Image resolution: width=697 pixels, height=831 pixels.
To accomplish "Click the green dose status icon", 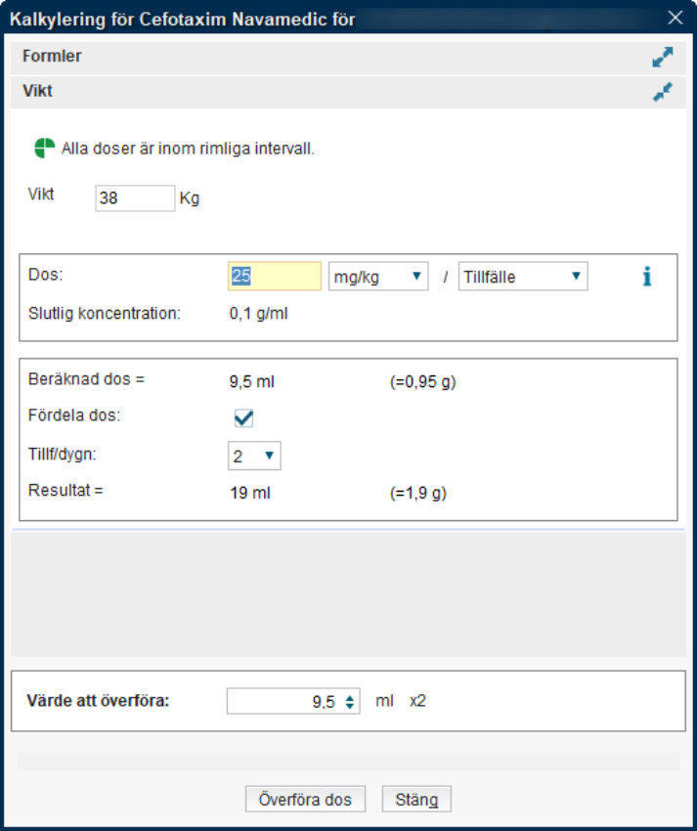I will [45, 149].
